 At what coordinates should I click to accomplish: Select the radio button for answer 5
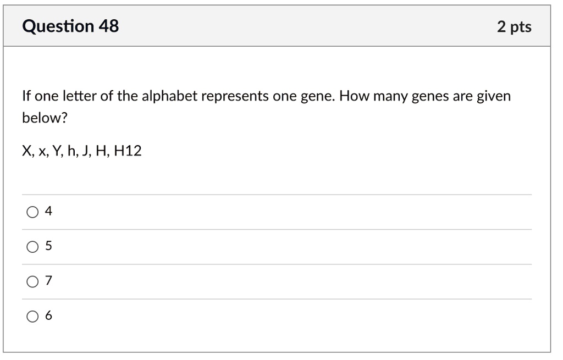coord(33,246)
